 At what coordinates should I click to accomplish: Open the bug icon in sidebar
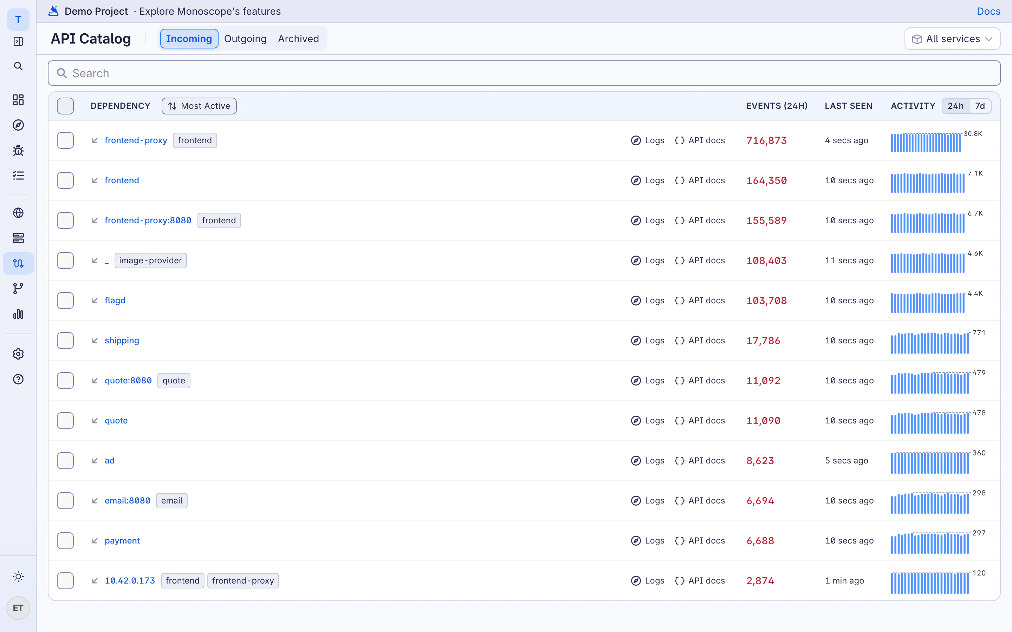[x=18, y=150]
